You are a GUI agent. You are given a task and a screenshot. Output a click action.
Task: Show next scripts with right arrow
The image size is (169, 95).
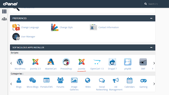click(x=154, y=63)
